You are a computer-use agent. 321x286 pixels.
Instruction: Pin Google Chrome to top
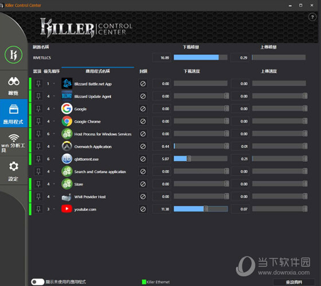(x=38, y=121)
